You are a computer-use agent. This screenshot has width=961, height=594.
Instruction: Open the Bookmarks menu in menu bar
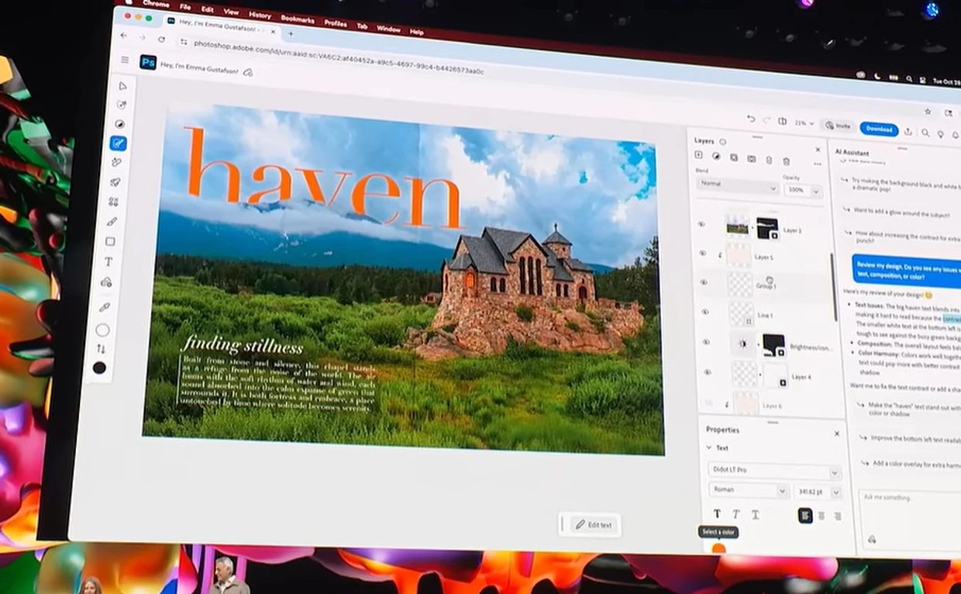[298, 18]
